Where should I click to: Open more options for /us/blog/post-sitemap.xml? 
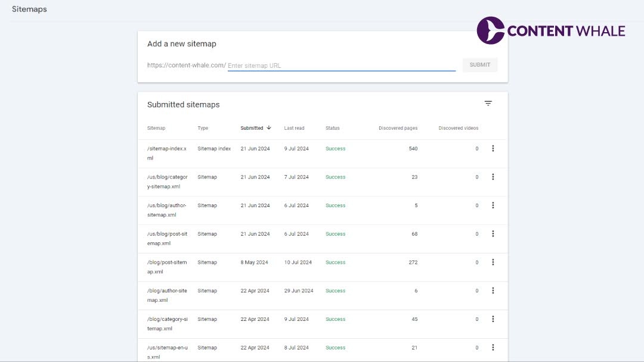(493, 234)
